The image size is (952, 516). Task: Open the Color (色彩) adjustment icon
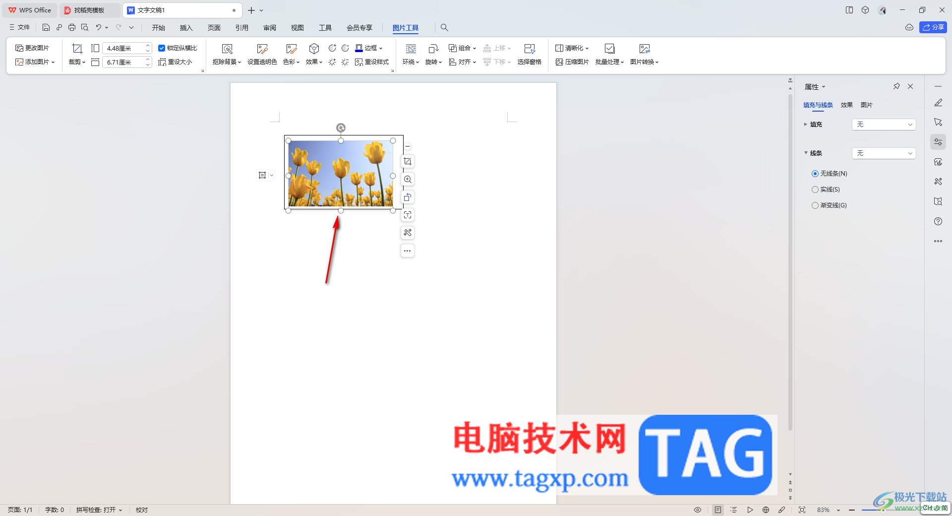(291, 49)
